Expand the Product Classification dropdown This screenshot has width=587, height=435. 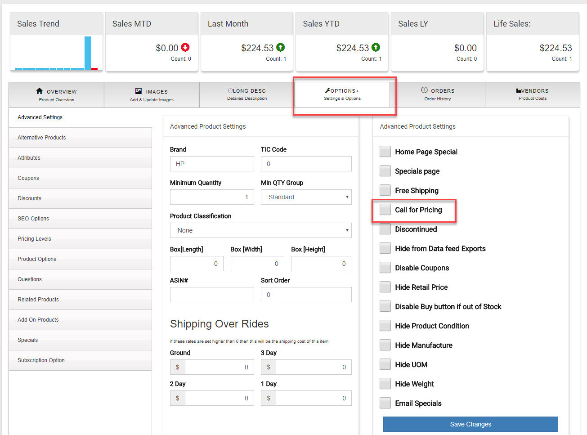[260, 230]
